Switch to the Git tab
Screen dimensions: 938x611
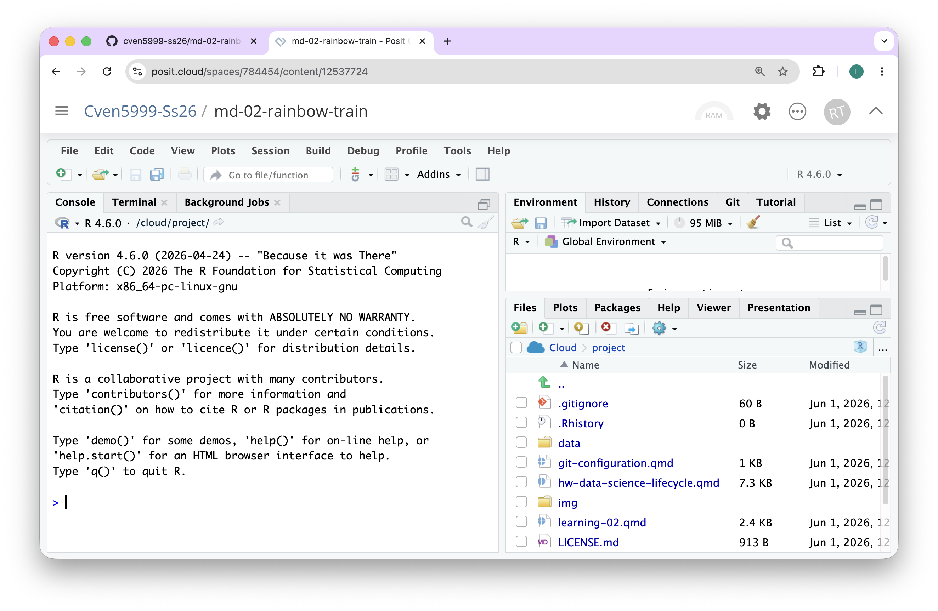click(732, 202)
